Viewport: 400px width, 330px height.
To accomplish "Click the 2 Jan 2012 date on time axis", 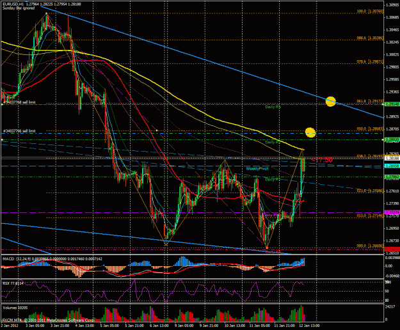I will pyautogui.click(x=9, y=326).
